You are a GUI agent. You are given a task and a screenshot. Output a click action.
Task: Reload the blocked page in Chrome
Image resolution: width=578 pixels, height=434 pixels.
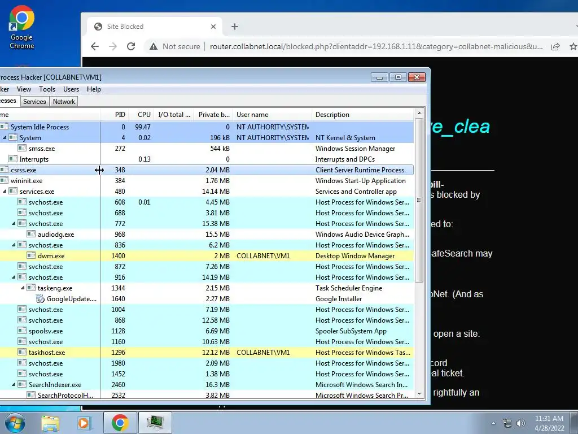131,46
